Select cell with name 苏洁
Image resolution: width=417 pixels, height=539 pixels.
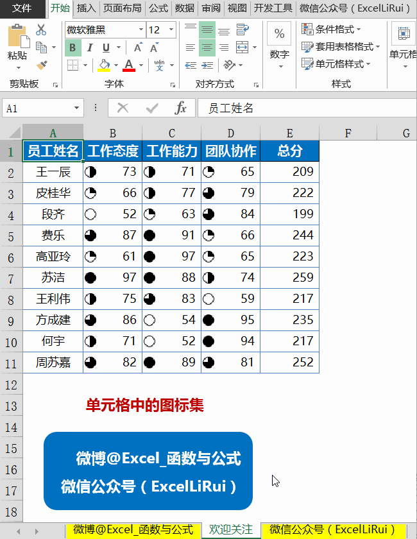pyautogui.click(x=53, y=277)
